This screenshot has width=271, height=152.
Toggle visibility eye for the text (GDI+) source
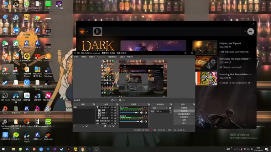coord(112,107)
